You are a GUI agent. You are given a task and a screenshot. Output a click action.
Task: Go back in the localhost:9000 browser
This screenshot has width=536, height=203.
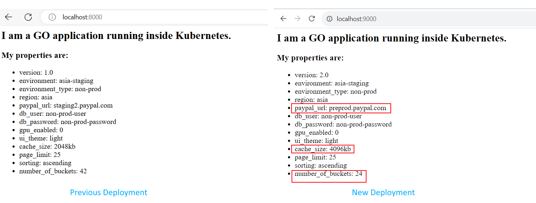coord(283,19)
